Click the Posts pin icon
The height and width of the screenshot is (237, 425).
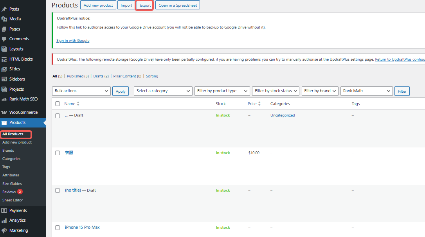5,9
